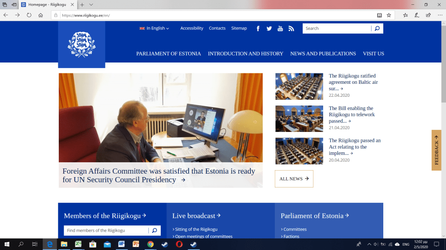
Task: Open the Riigikogu Facebook page icon
Action: coord(258,29)
